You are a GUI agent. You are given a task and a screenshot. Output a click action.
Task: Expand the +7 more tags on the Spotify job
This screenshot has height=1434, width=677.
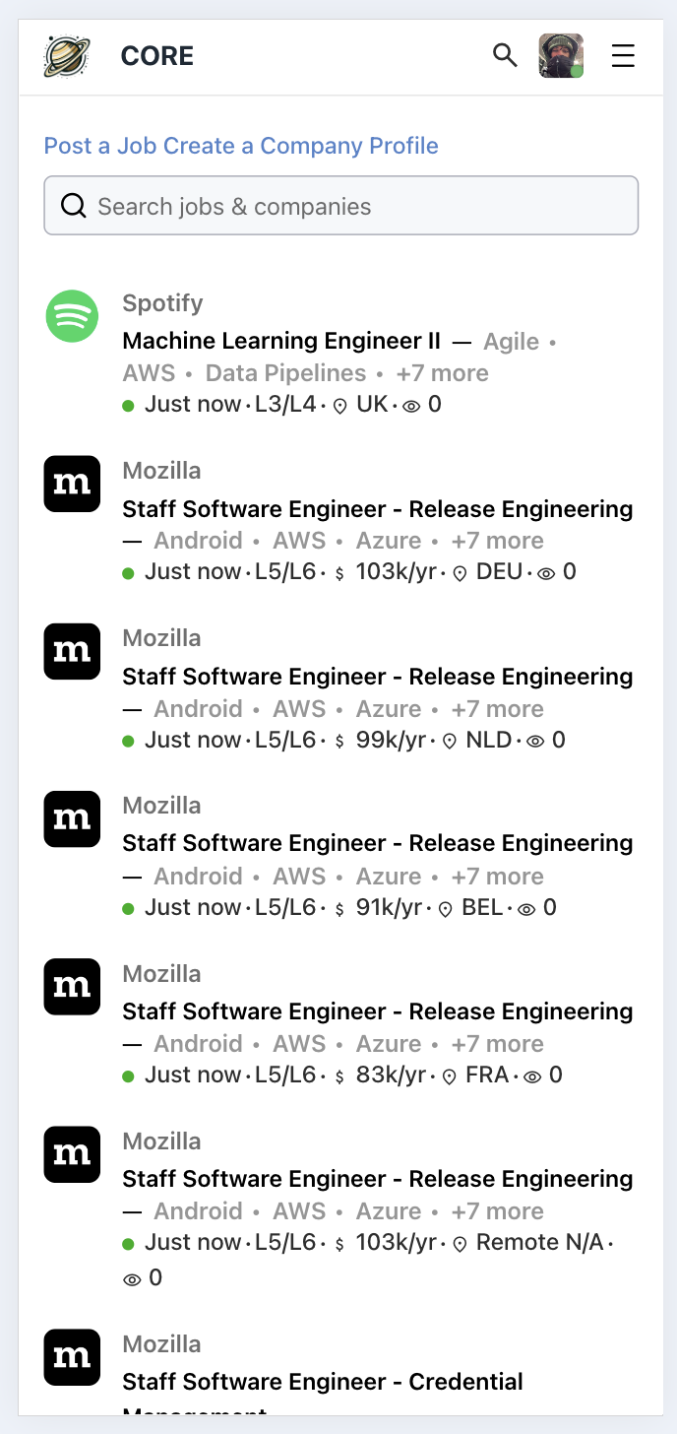click(x=442, y=373)
